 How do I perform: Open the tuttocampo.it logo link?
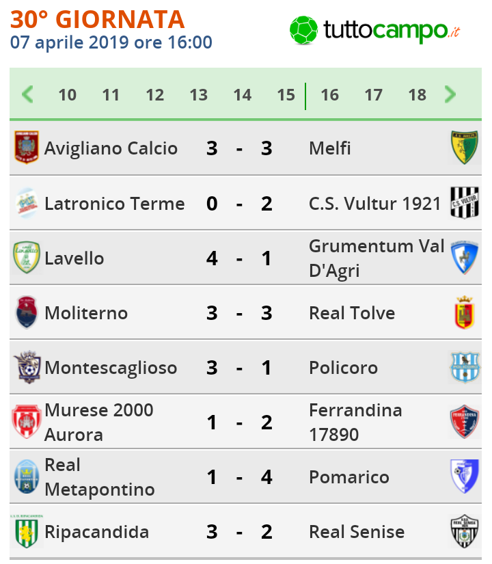(374, 30)
